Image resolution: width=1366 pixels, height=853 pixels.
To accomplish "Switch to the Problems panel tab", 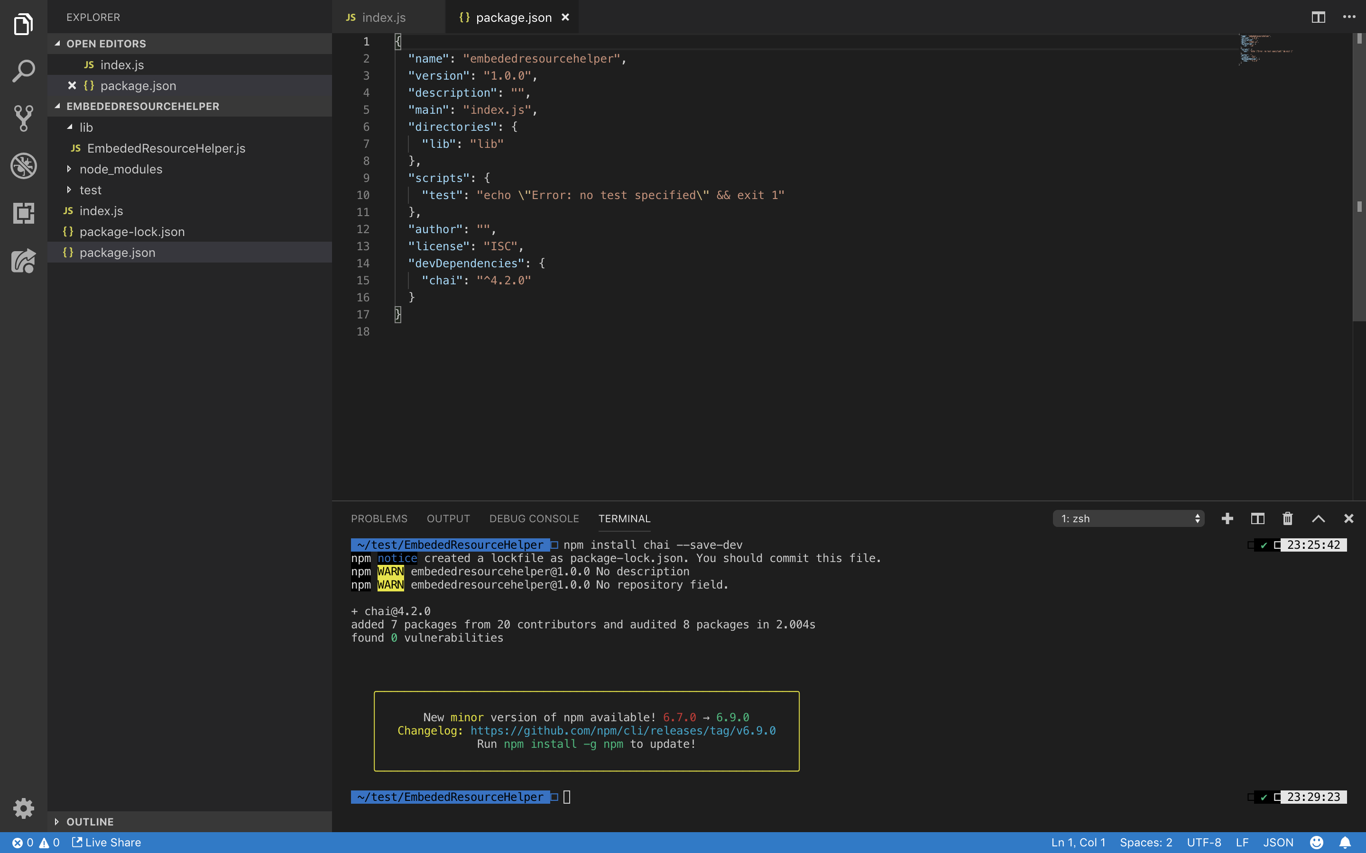I will [x=379, y=518].
